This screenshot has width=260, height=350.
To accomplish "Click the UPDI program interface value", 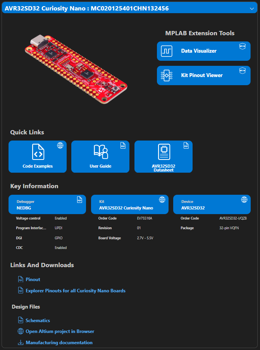I will [59, 228].
